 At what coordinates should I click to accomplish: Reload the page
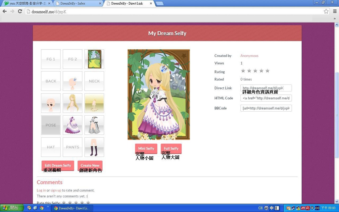20,11
